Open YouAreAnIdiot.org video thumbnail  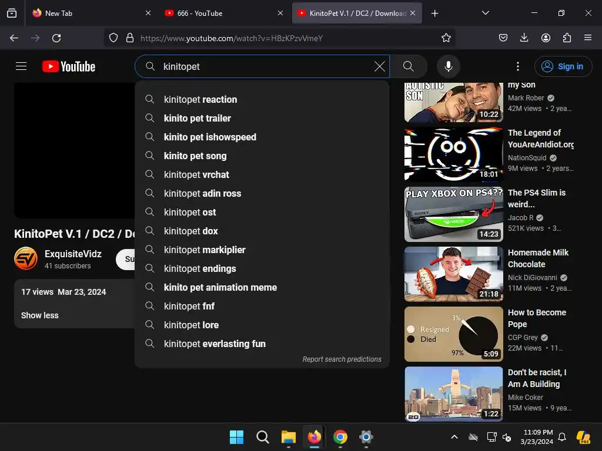tap(453, 154)
